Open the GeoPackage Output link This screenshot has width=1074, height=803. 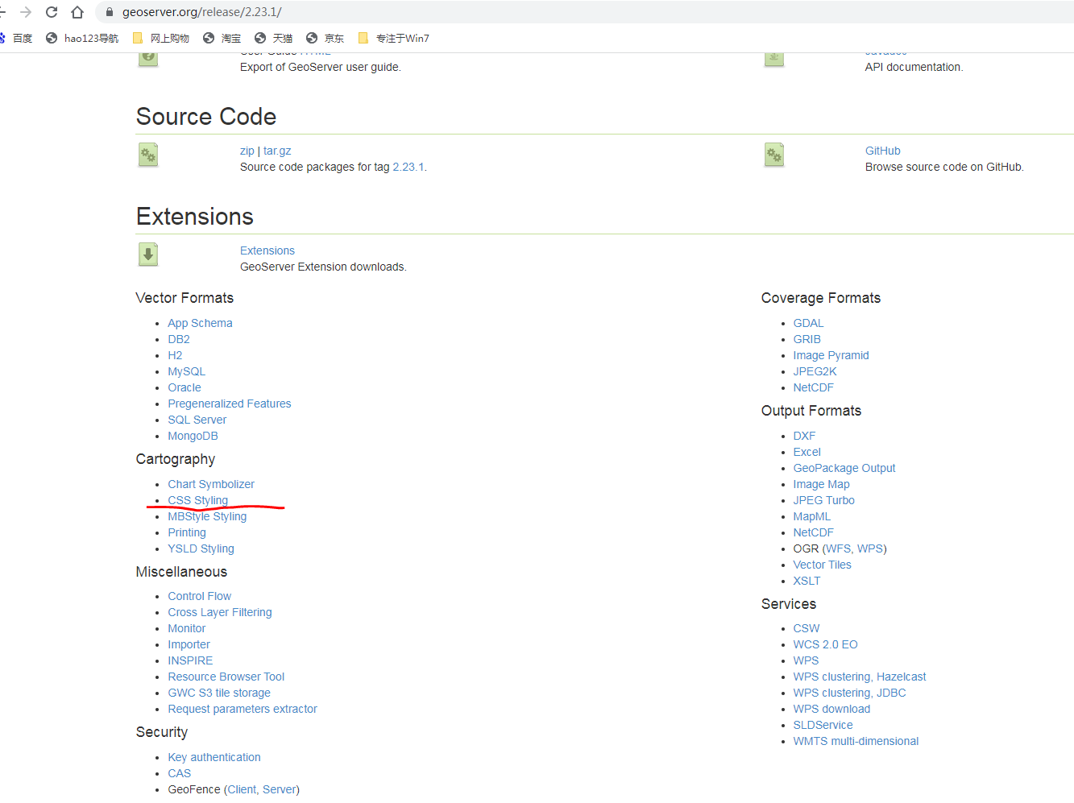click(844, 468)
